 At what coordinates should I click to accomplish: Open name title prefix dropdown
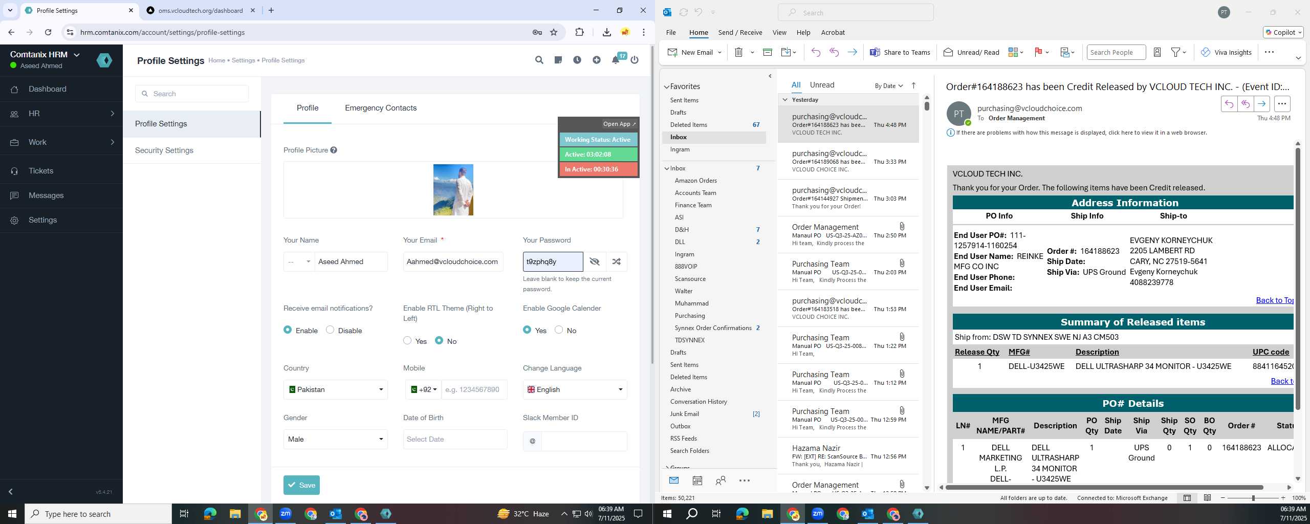coord(299,261)
